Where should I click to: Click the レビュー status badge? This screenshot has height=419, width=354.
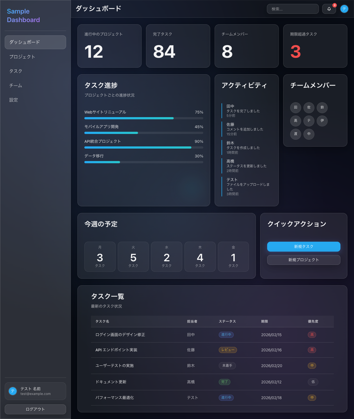[x=228, y=350]
